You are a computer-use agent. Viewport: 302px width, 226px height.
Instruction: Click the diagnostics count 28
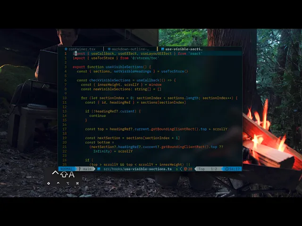click(190, 169)
